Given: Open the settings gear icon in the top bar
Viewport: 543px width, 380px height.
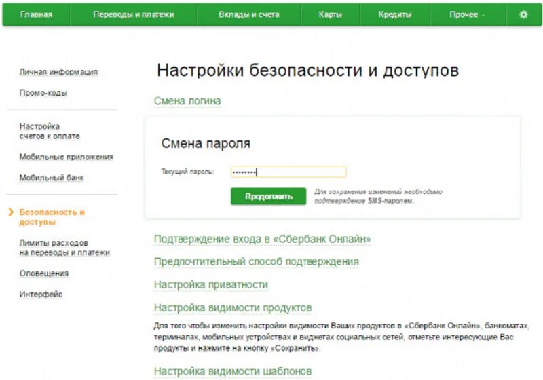Looking at the screenshot, I should (523, 14).
